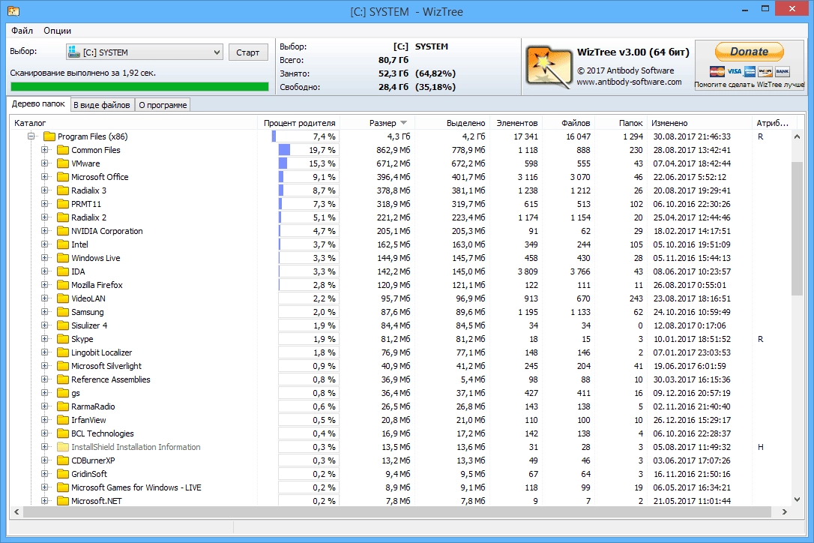814x543 pixels.
Task: Open the Опции menu
Action: click(57, 31)
